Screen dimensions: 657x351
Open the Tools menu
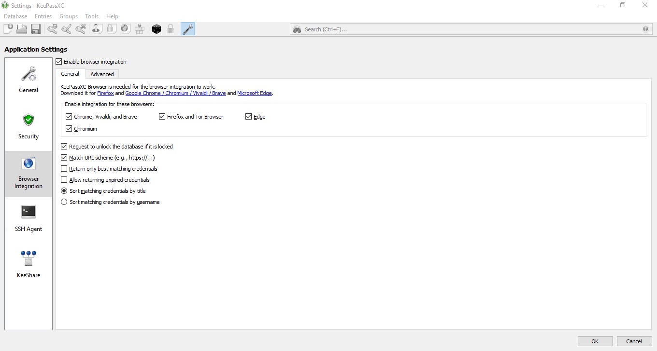tap(92, 16)
